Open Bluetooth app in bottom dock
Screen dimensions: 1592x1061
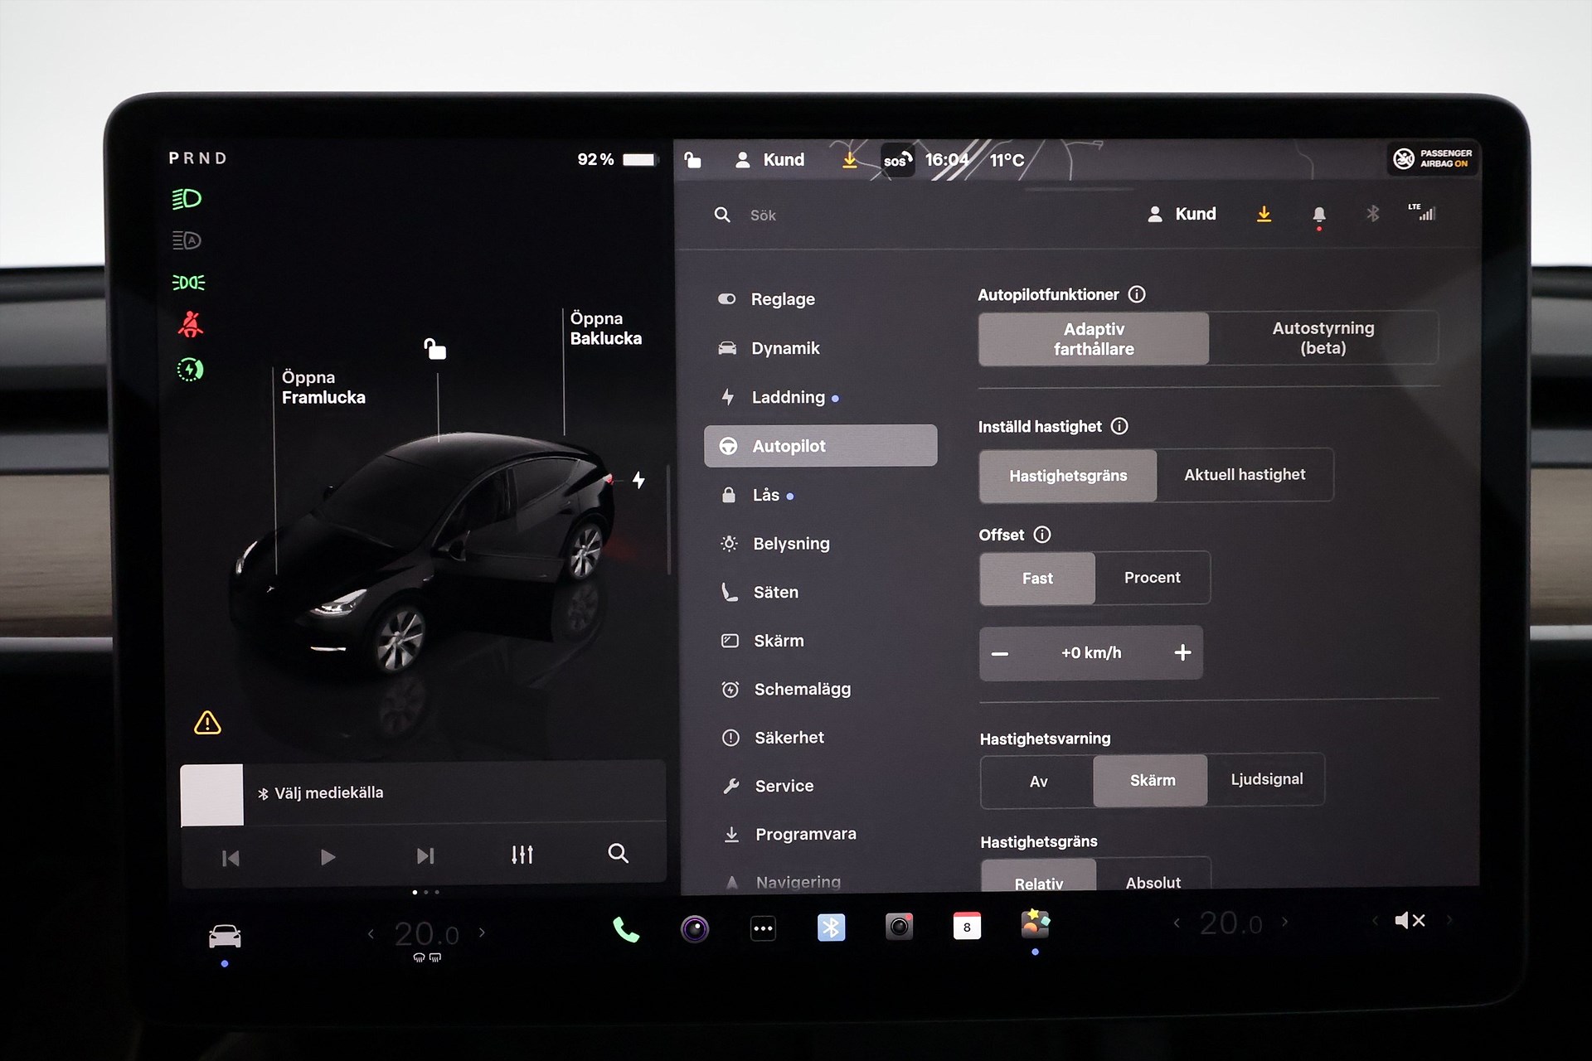coord(831,927)
